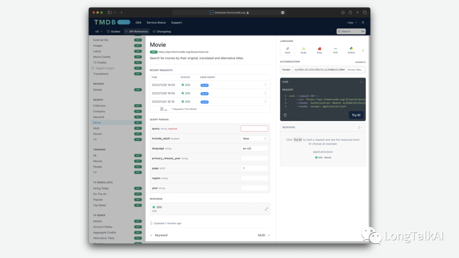Click the 200 response row

click(210, 209)
